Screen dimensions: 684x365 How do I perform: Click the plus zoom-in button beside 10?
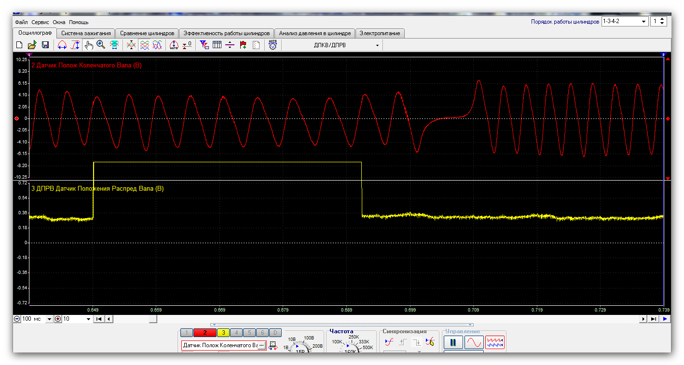[x=58, y=319]
